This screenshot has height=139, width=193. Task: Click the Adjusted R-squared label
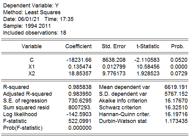[x=28, y=94]
